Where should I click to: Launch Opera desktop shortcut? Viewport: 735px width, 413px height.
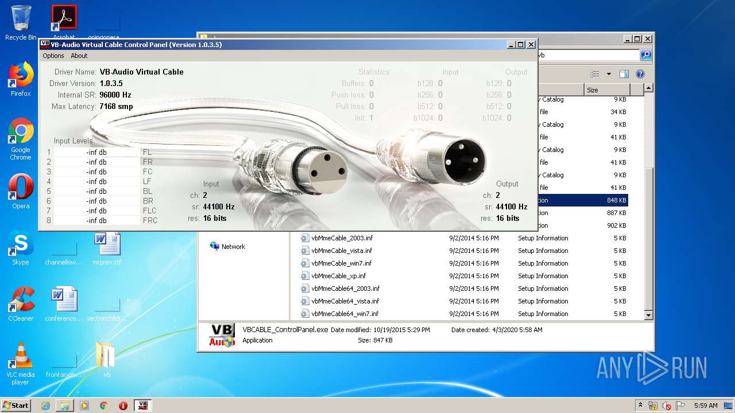coord(21,192)
